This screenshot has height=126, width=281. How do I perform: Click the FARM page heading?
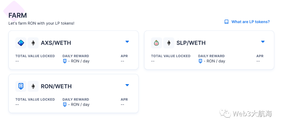pos(18,15)
